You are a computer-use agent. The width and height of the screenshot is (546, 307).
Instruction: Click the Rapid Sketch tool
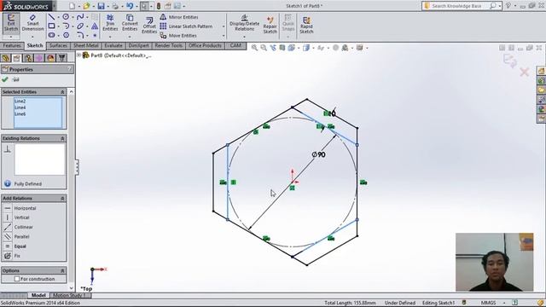tap(306, 25)
